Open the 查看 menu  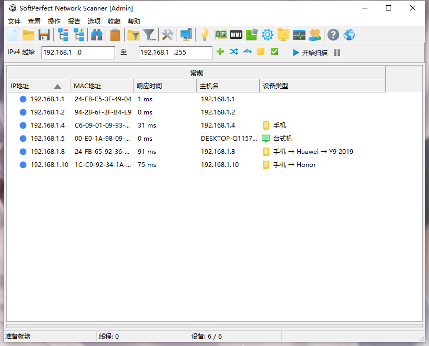click(34, 22)
